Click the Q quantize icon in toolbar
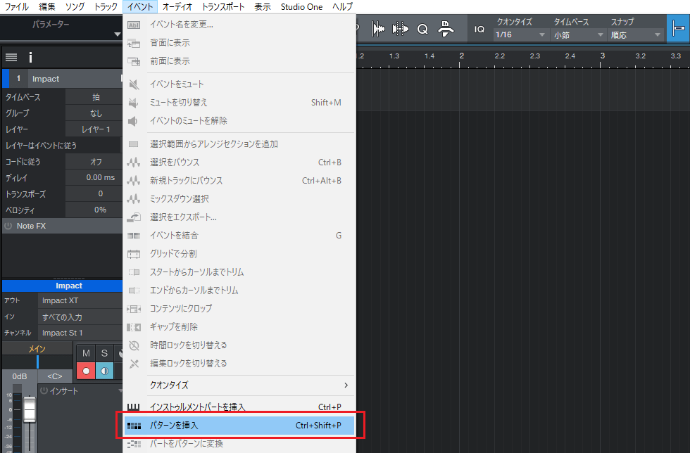This screenshot has width=690, height=453. click(422, 29)
